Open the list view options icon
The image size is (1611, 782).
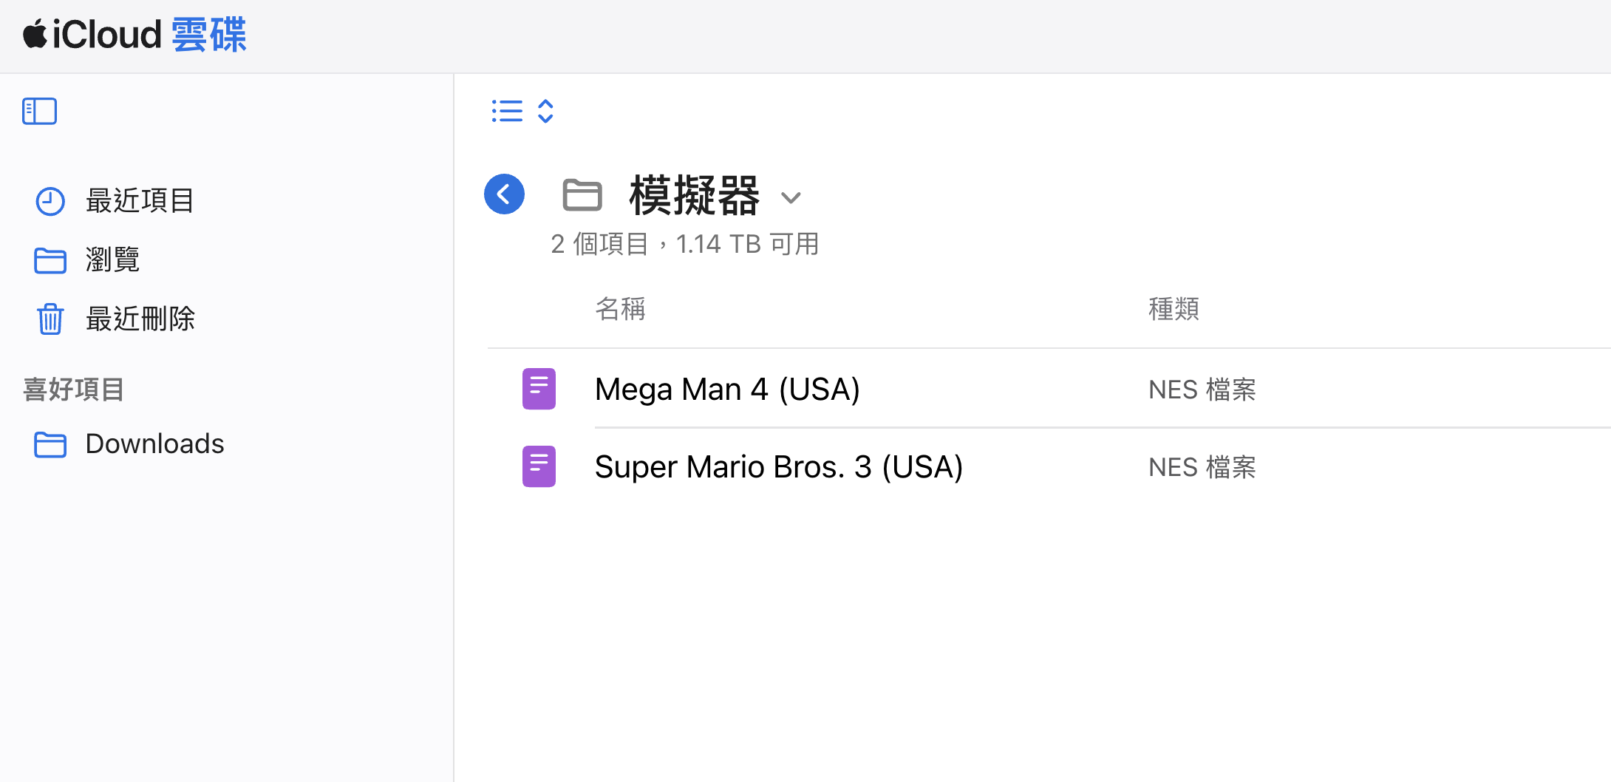[x=507, y=112]
